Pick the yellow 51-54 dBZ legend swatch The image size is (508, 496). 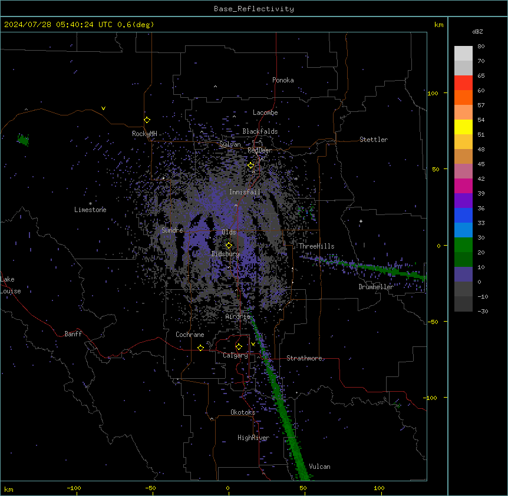tap(463, 127)
